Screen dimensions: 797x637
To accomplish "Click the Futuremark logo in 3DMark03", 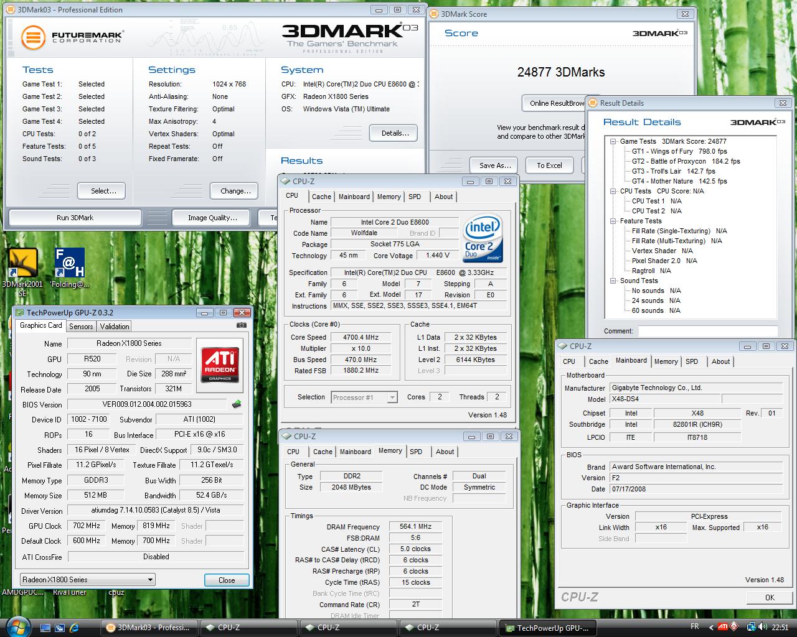I will pos(72,38).
